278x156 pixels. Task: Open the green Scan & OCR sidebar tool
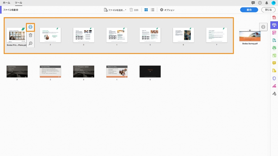(x=274, y=48)
